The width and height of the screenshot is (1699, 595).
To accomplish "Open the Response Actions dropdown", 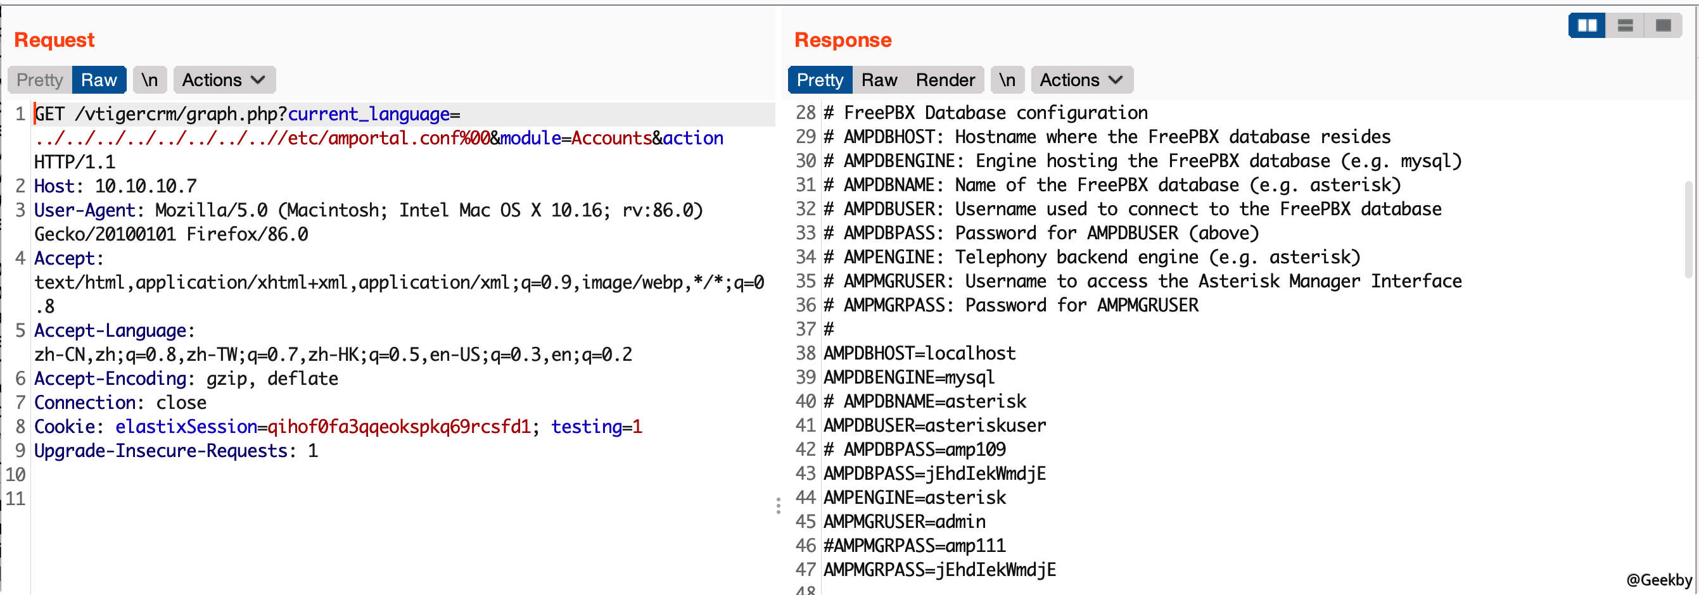I will point(1081,80).
